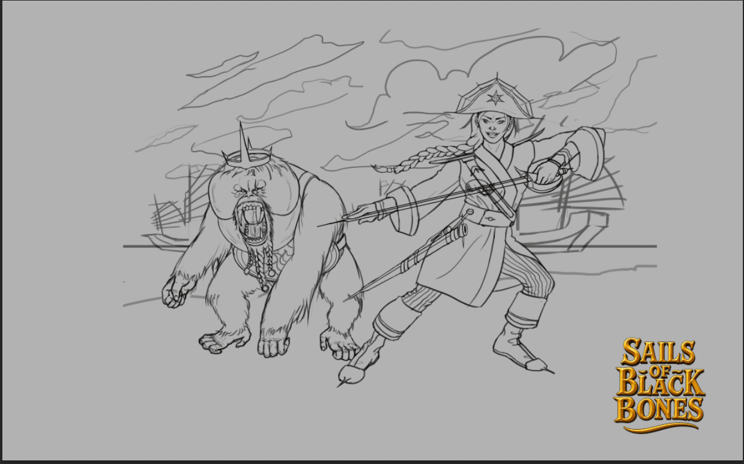
Task: Click the ape's spiked crown
Action: tap(246, 153)
